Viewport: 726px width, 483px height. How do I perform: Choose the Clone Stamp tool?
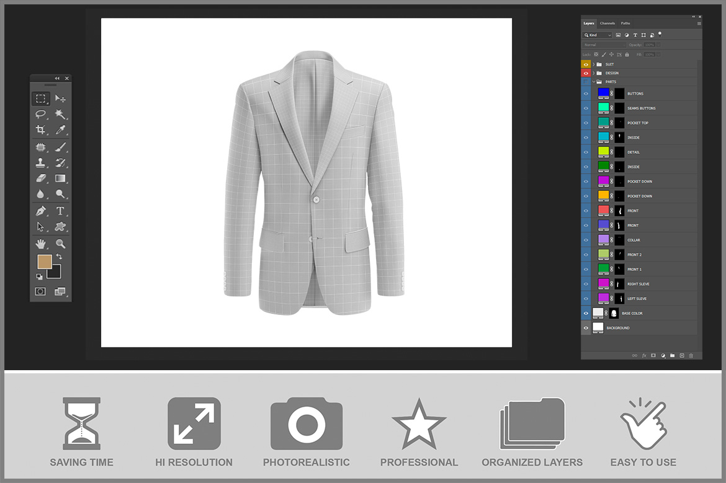[40, 162]
